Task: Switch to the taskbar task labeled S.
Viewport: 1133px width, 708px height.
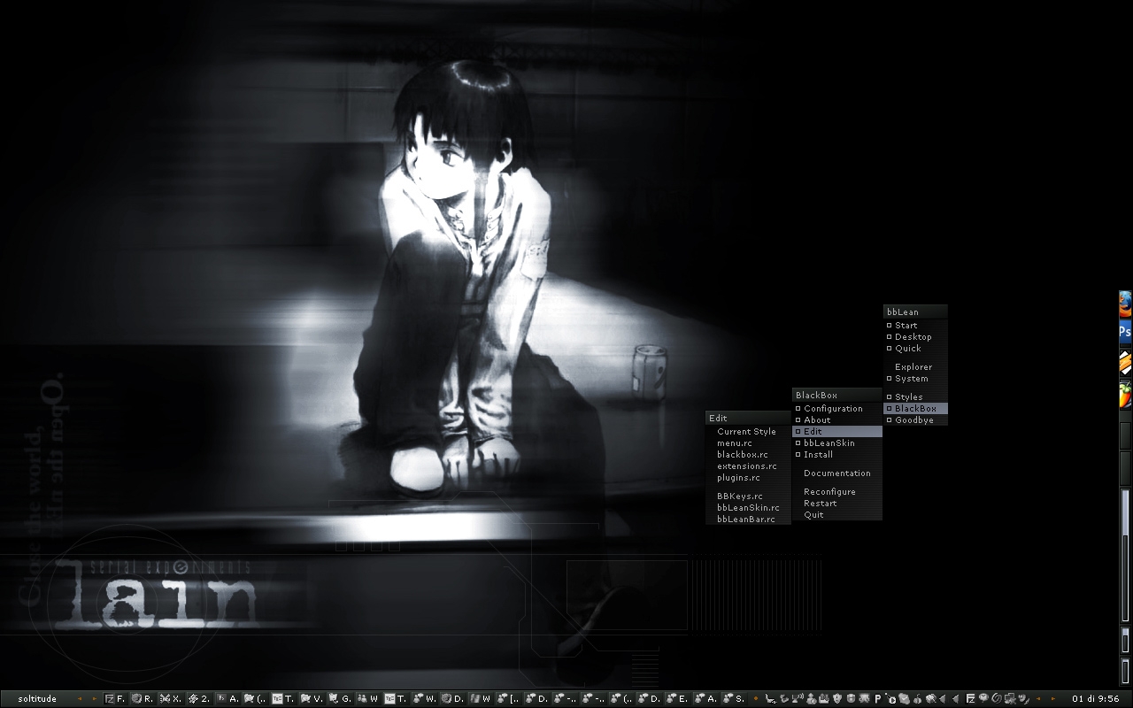Action: tap(733, 698)
